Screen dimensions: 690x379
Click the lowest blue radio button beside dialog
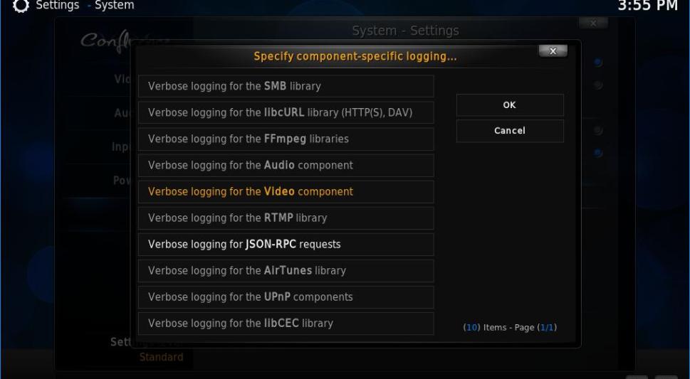click(598, 153)
